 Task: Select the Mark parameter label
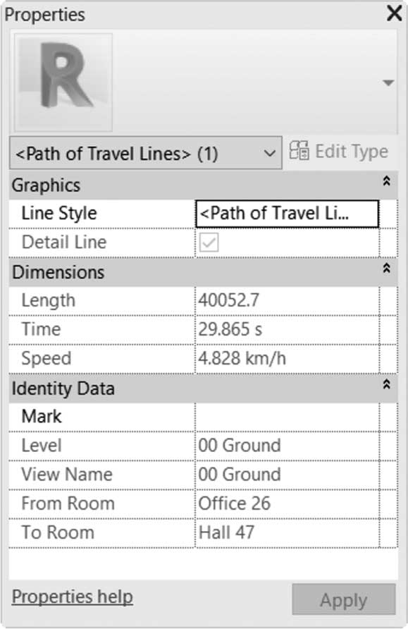click(42, 416)
